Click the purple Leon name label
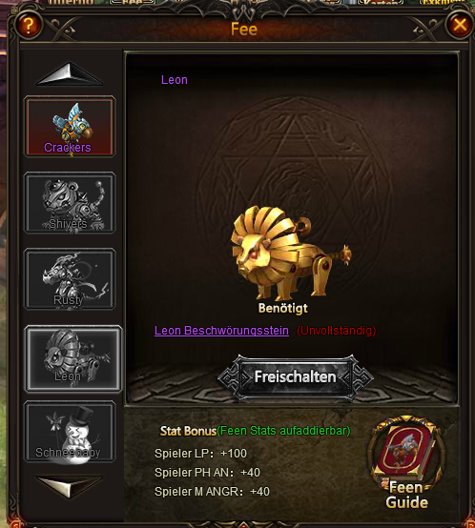 coord(175,80)
